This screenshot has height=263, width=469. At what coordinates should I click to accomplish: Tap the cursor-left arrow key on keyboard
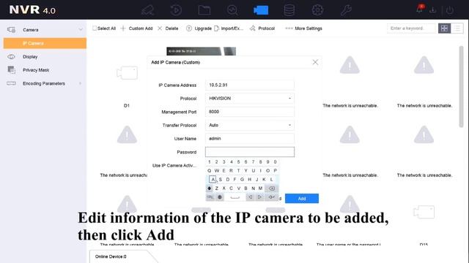click(250, 197)
